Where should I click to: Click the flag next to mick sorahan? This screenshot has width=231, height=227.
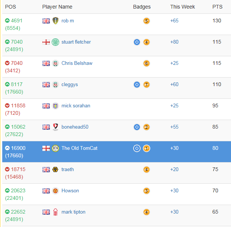click(x=46, y=106)
